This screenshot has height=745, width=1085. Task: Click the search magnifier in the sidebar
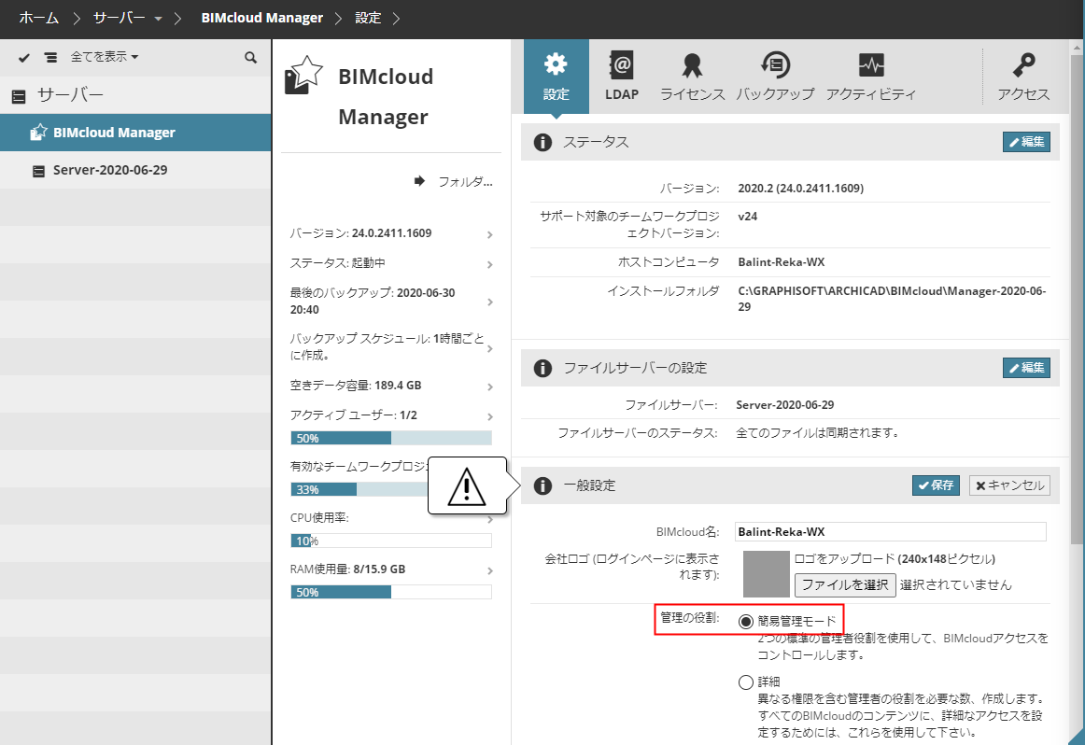[x=250, y=57]
